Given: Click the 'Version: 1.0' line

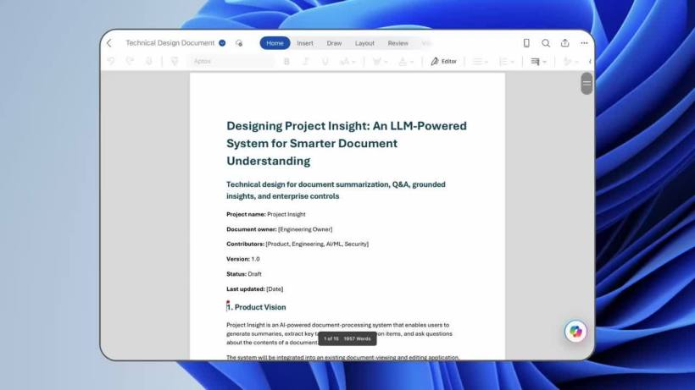Looking at the screenshot, I should click(243, 259).
